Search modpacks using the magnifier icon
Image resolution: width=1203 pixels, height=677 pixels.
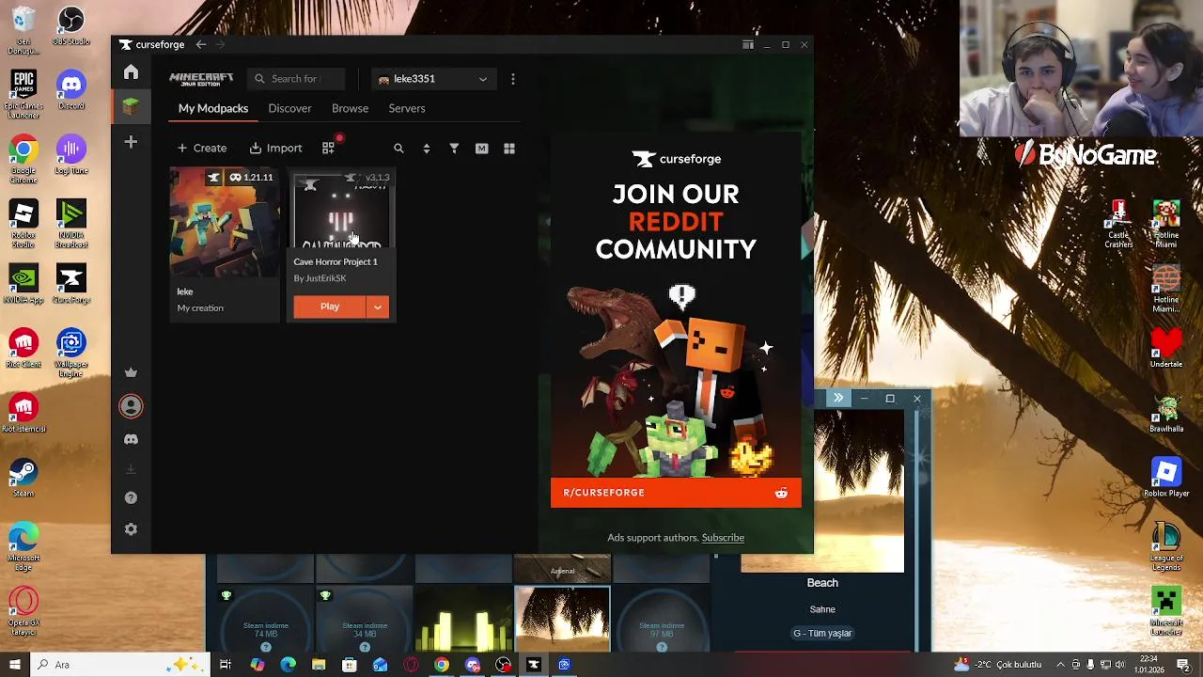pos(398,149)
